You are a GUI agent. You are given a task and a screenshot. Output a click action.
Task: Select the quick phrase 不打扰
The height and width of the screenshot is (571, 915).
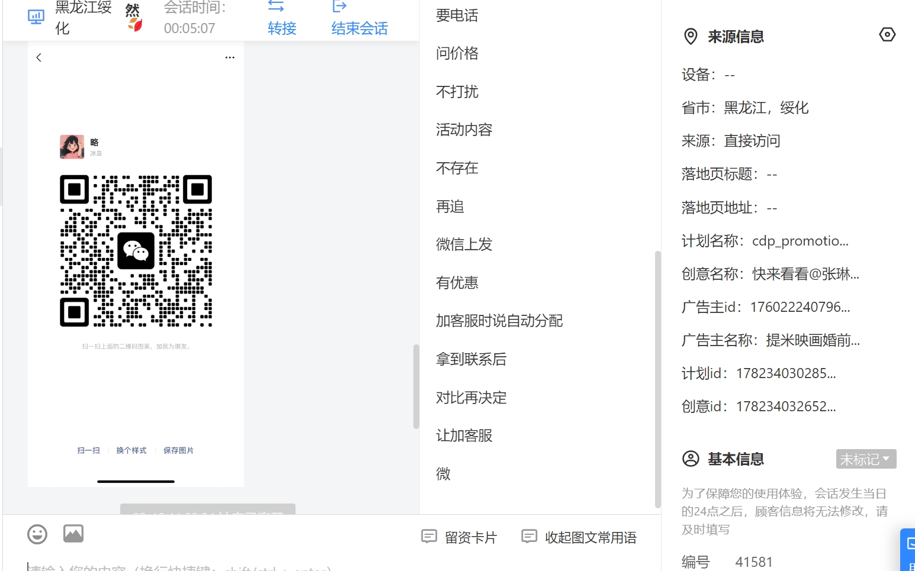[x=457, y=92]
